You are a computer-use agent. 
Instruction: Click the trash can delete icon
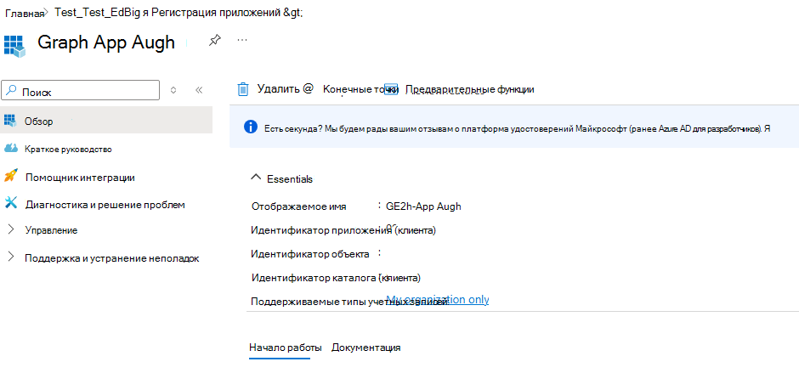coord(243,89)
